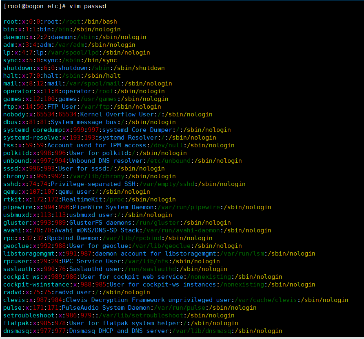Click the 'User for sssd' line

click(84, 168)
